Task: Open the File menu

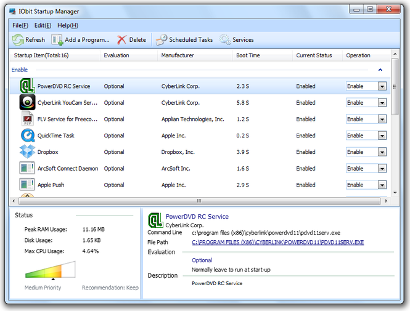Action: pyautogui.click(x=20, y=25)
